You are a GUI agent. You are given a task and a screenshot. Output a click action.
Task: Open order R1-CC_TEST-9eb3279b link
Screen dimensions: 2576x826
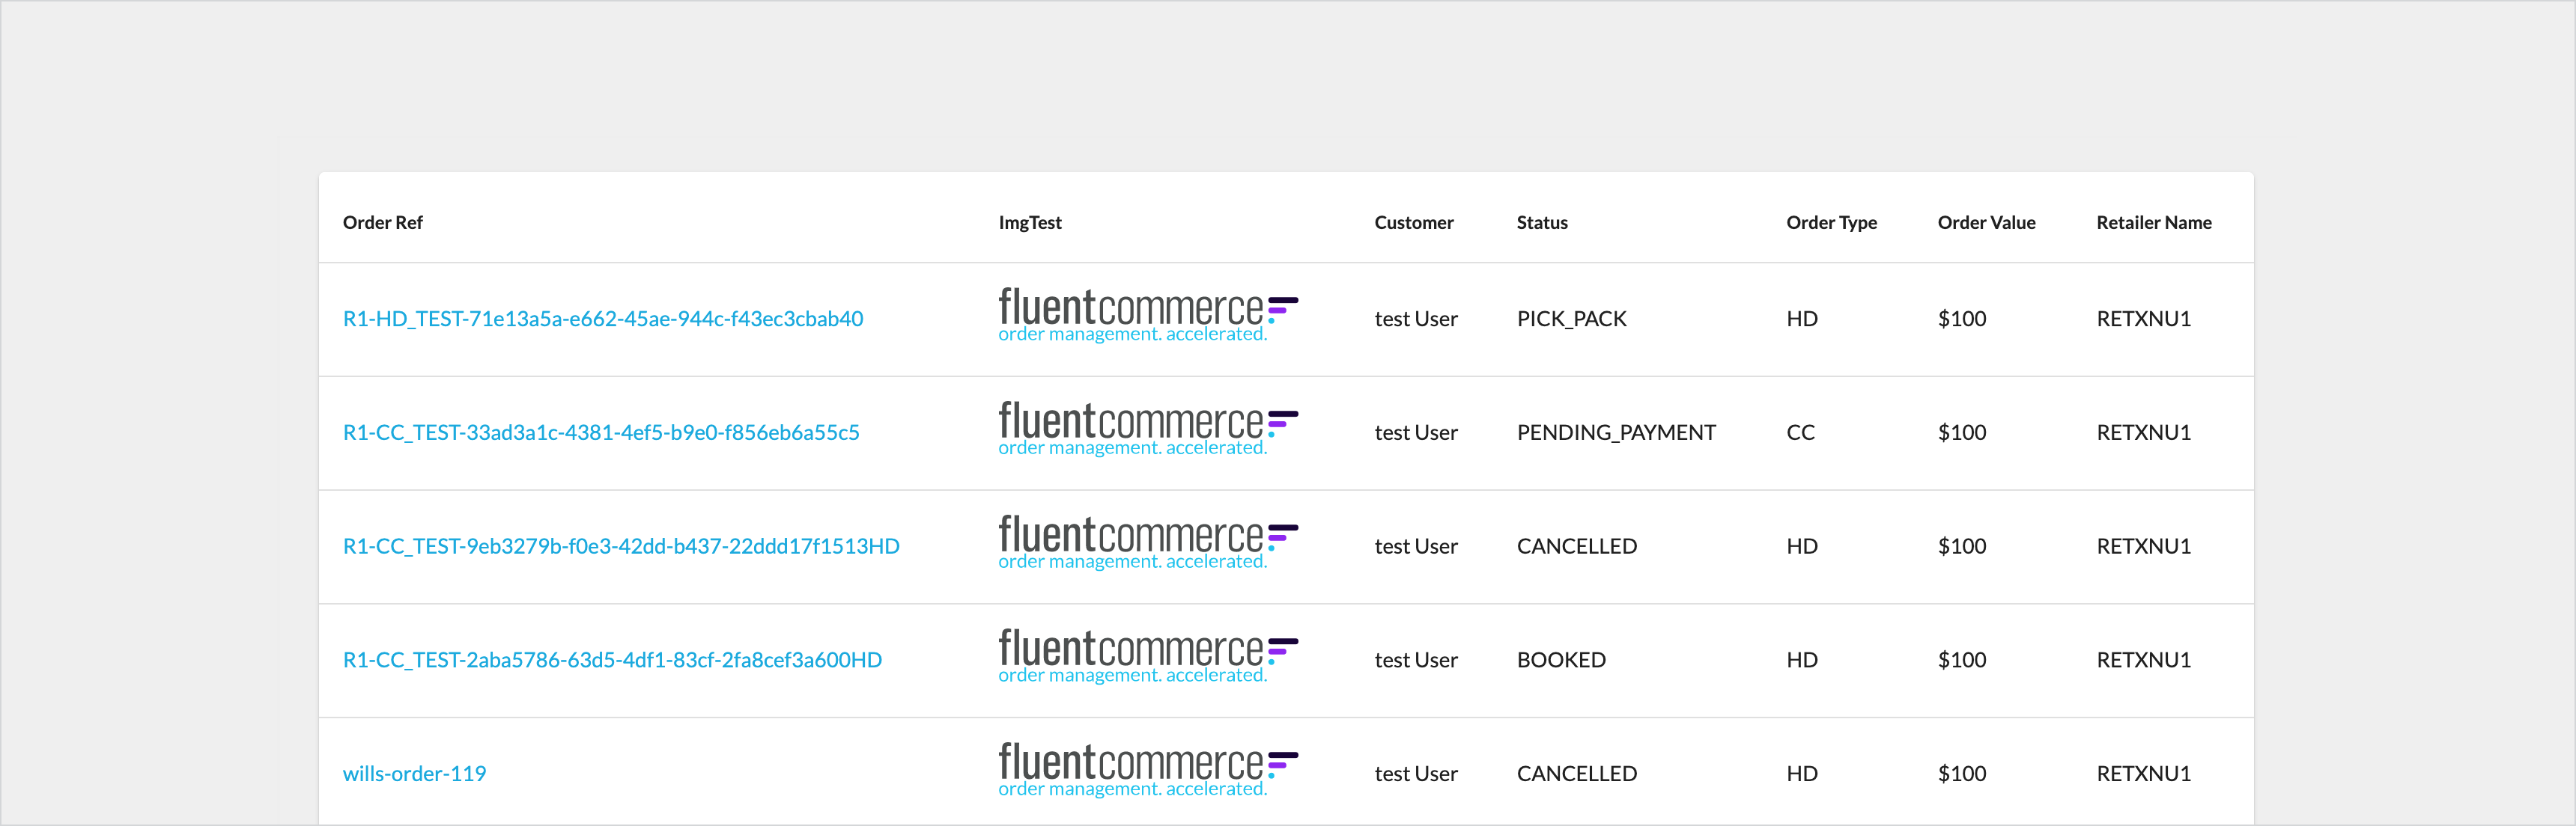620,546
